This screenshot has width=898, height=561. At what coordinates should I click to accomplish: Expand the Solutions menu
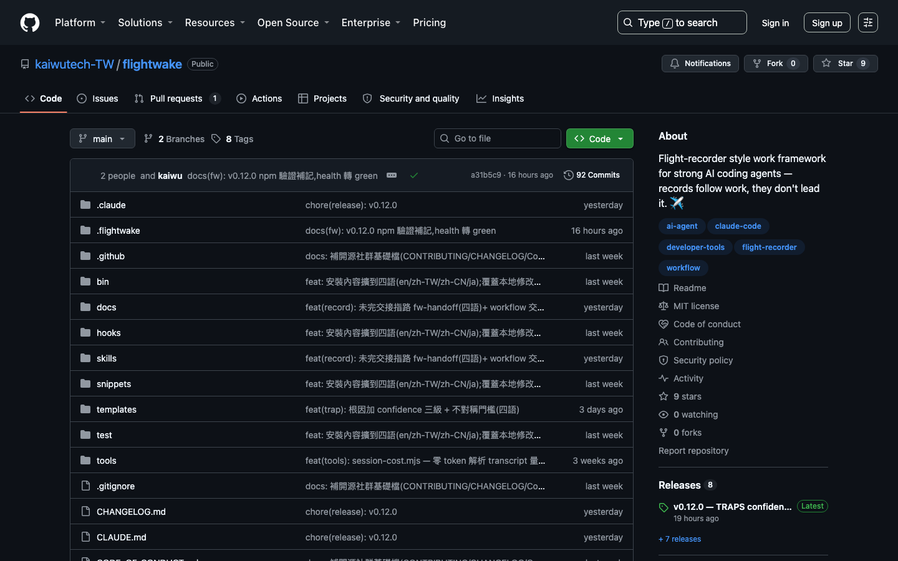tap(145, 22)
